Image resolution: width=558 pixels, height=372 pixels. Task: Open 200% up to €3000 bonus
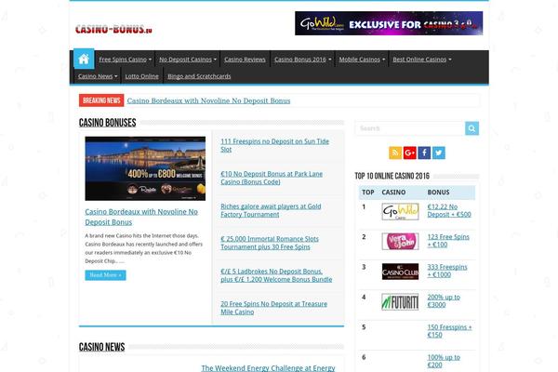coord(444,300)
